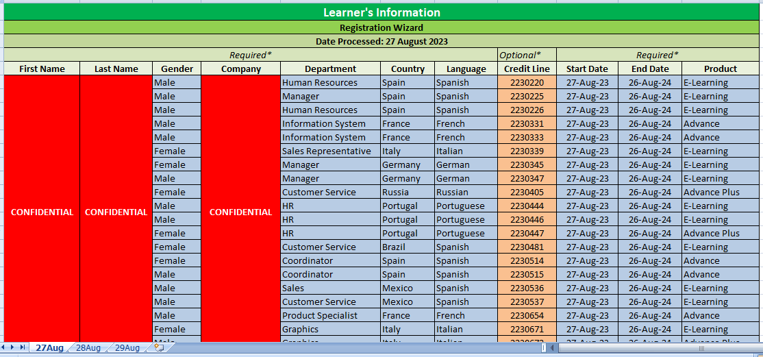
Task: Select Information System in the 2230331 row
Action: pyautogui.click(x=330, y=123)
